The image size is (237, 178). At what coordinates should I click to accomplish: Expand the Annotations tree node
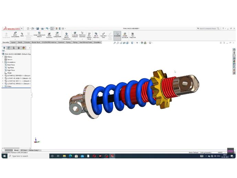pyautogui.click(x=3, y=62)
